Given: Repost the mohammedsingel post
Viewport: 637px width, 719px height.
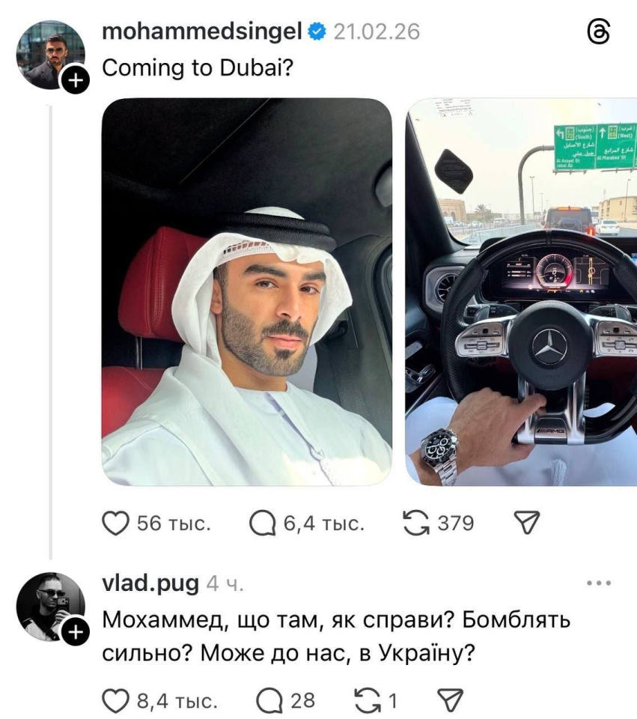Looking at the screenshot, I should pos(415,524).
